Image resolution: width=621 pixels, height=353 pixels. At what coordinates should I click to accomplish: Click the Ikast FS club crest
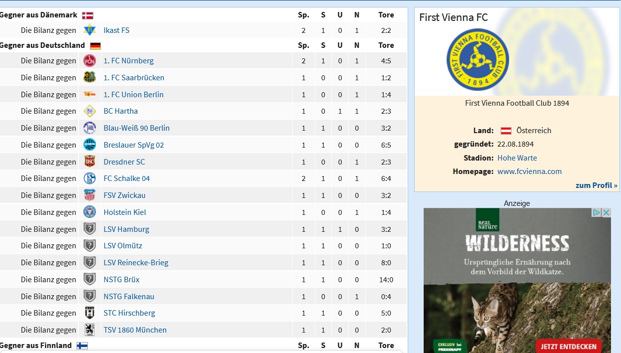(89, 30)
